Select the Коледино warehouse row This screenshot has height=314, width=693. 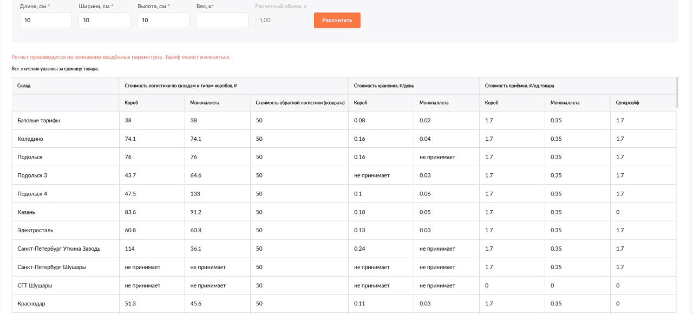coord(30,139)
